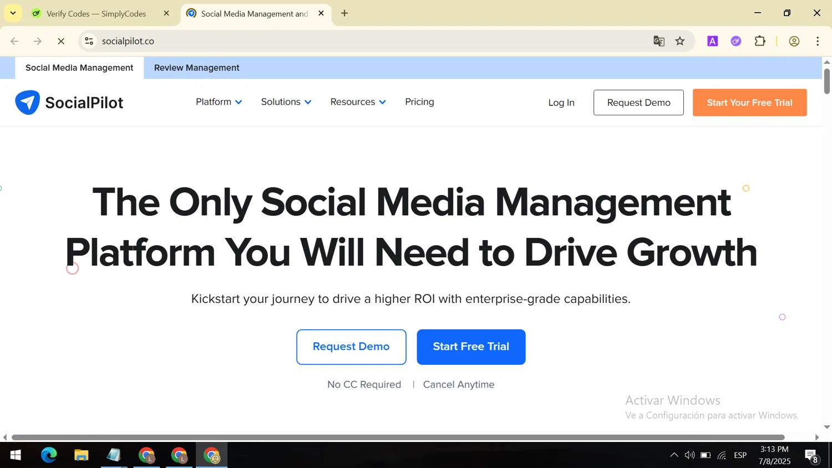Screen dimensions: 832x468
Task: Check the battery status icon
Action: [706, 455]
